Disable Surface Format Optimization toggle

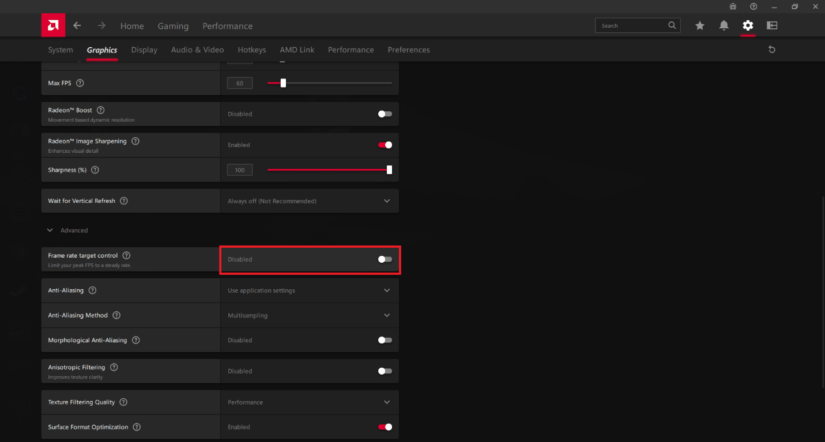click(x=385, y=427)
